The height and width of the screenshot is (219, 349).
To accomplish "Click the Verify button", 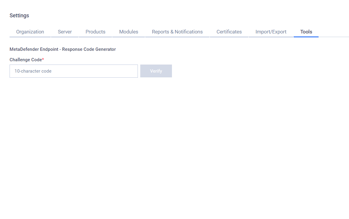I will tap(156, 71).
